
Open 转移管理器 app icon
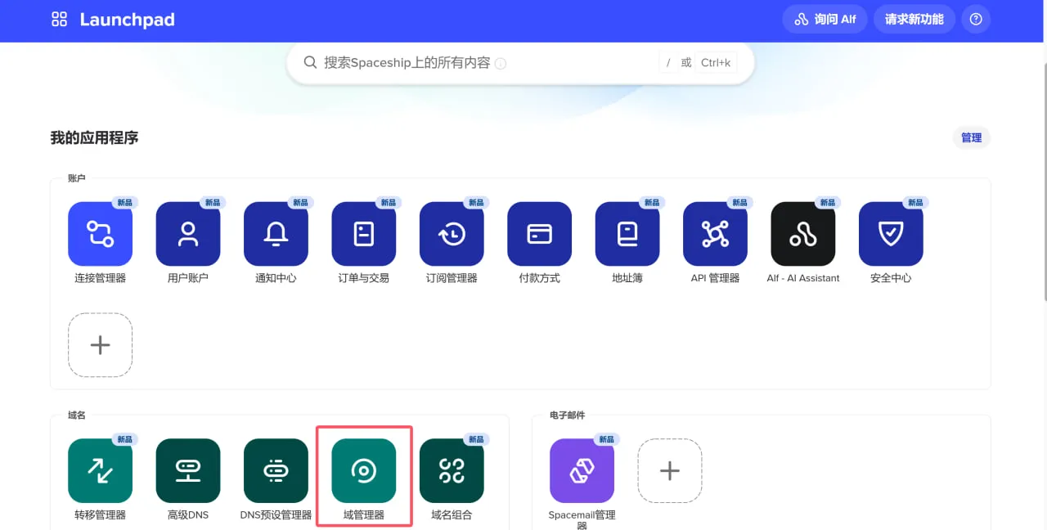[x=101, y=470]
